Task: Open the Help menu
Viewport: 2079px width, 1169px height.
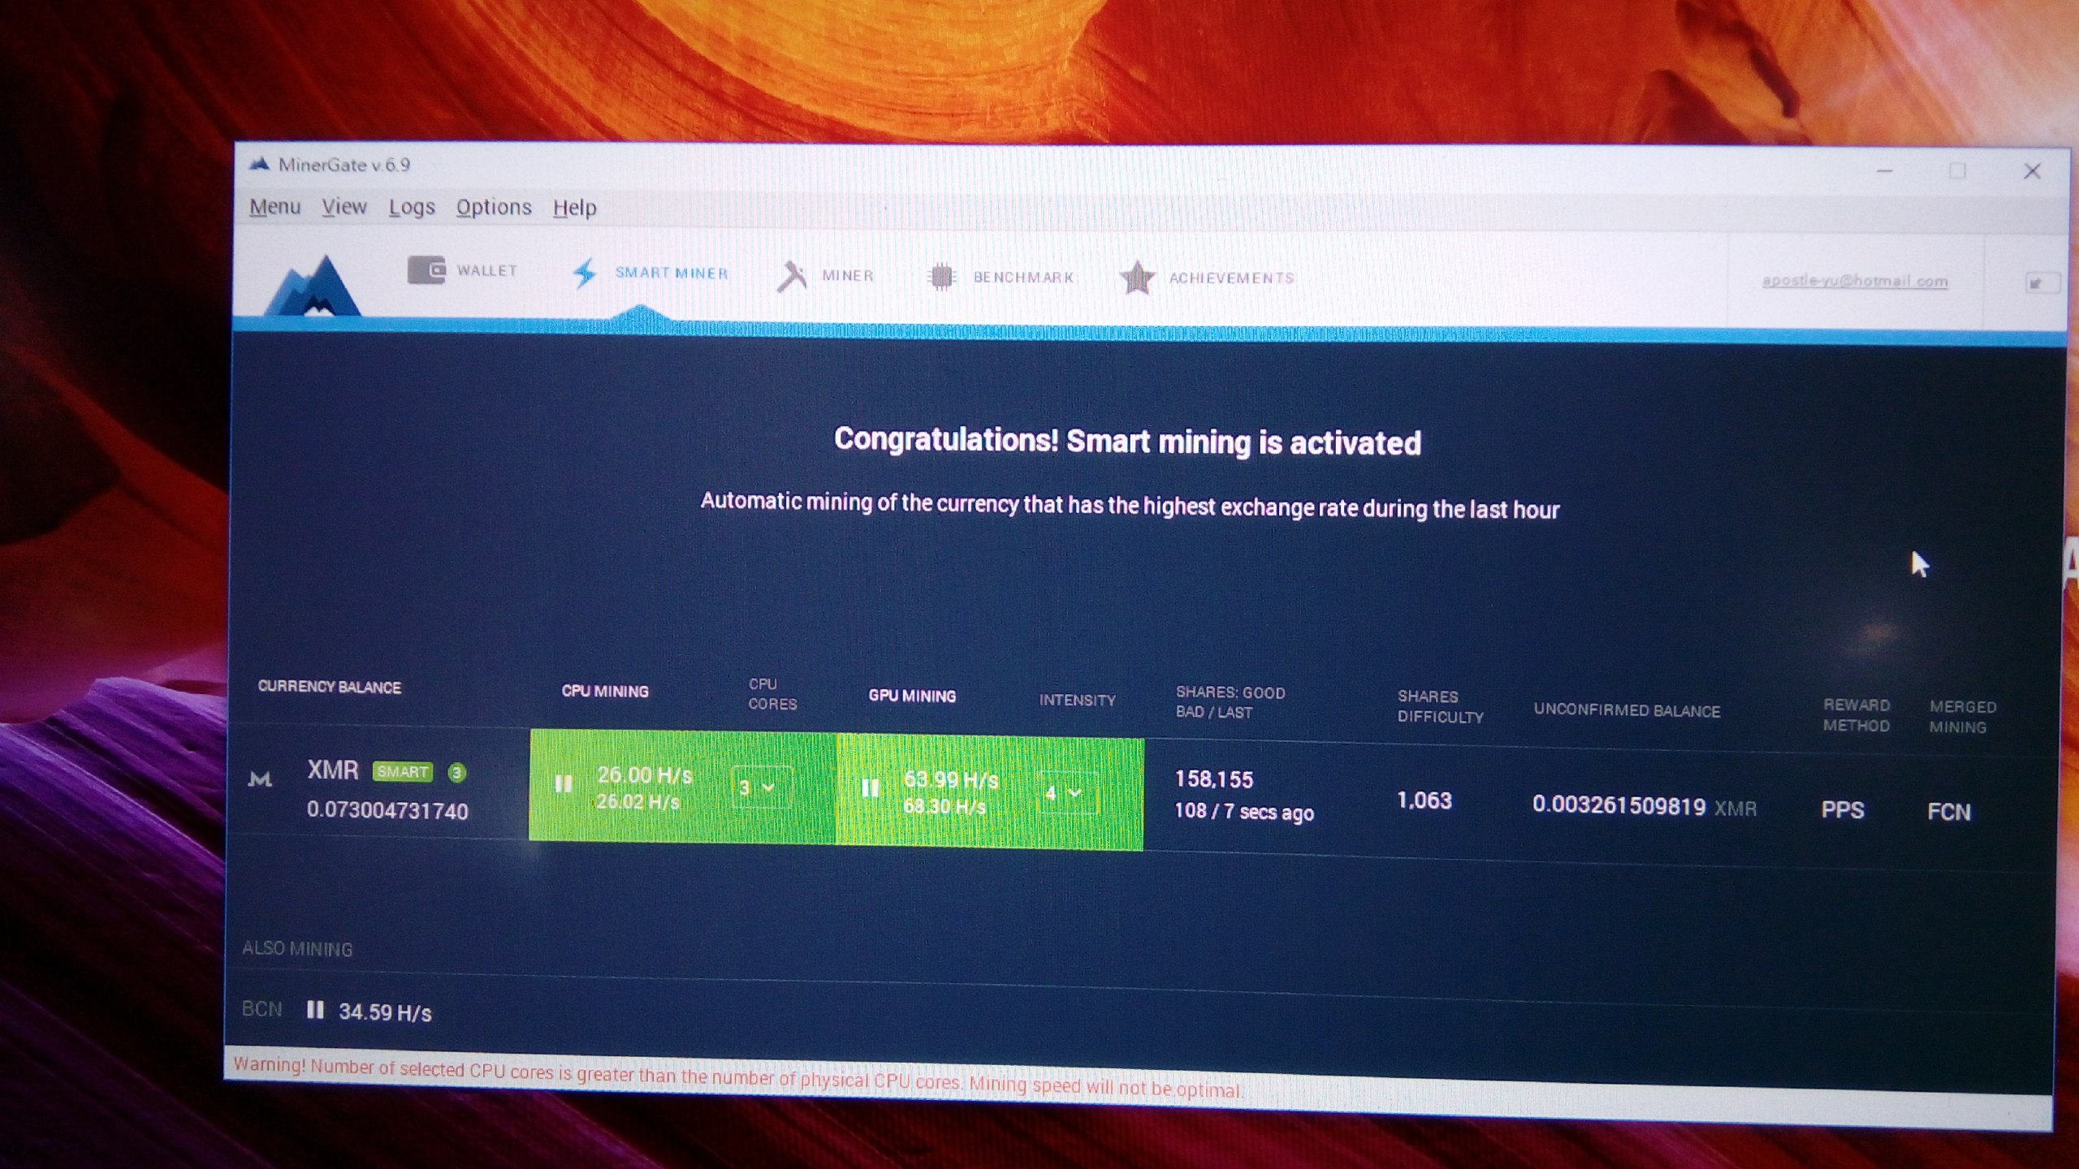Action: click(x=575, y=209)
